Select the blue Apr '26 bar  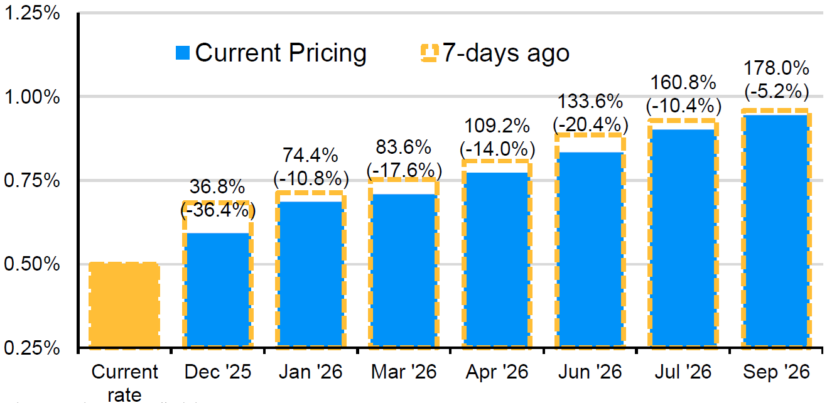[x=496, y=259]
